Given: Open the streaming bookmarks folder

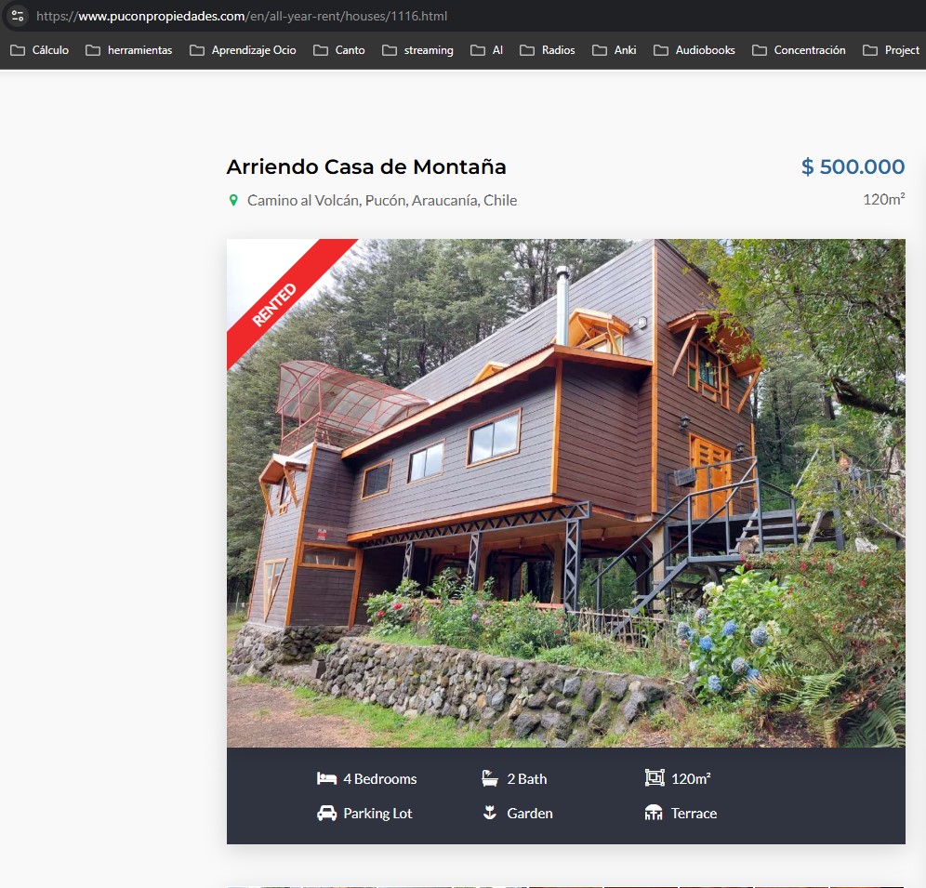Looking at the screenshot, I should (x=417, y=50).
